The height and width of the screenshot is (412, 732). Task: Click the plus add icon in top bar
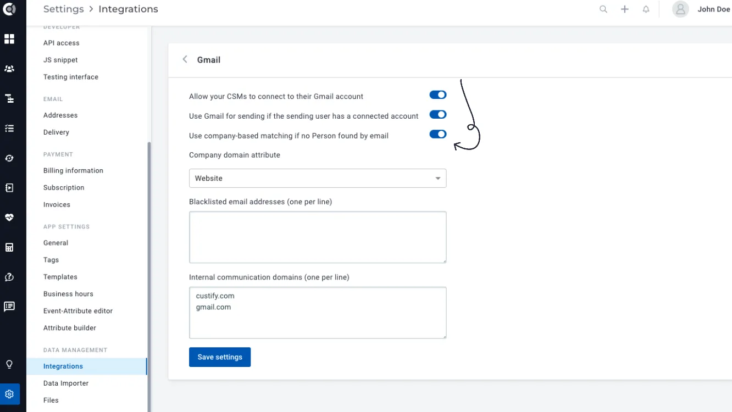(625, 9)
